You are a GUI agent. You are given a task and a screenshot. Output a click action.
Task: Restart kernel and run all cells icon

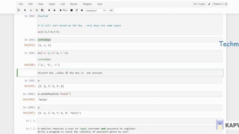(x=82, y=10)
